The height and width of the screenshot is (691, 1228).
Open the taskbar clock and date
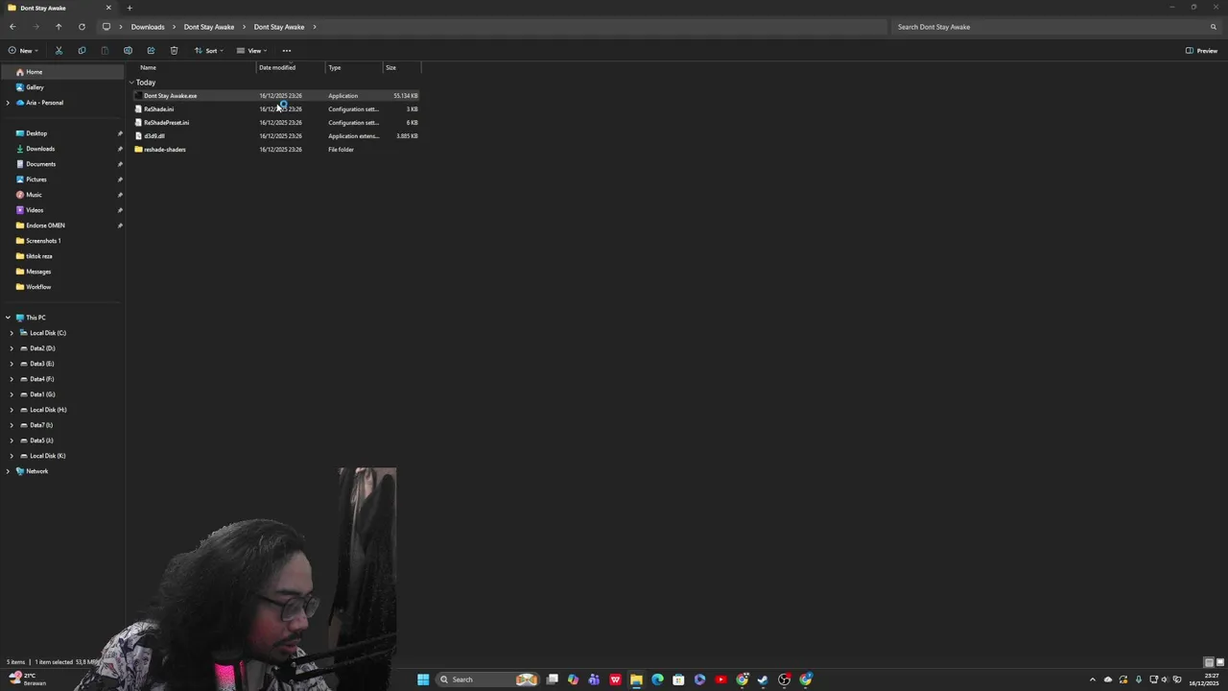coord(1205,679)
